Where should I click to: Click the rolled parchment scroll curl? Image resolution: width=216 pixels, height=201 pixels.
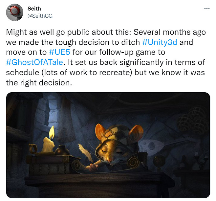click(133, 162)
